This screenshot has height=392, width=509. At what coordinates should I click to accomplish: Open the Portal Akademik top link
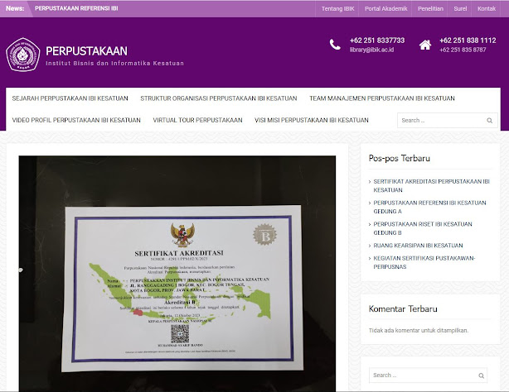coord(385,9)
